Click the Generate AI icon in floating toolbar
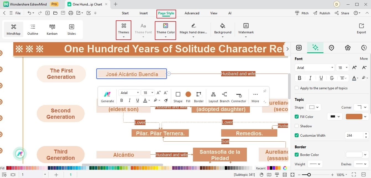This screenshot has width=371, height=178. (x=107, y=97)
